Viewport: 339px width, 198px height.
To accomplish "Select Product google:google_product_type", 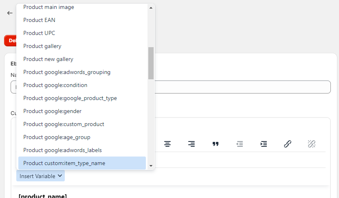I will pos(82,98).
